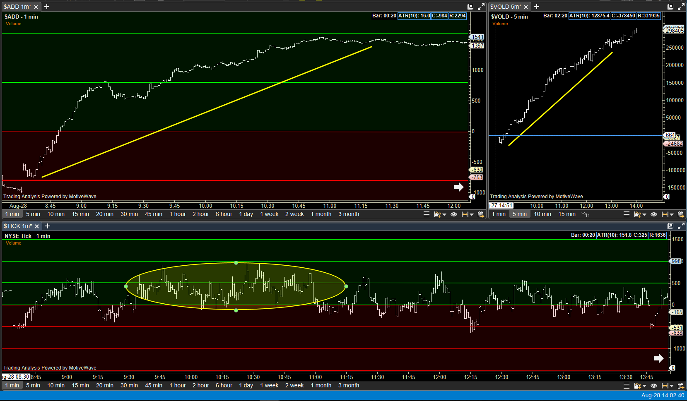687x401 pixels.
Task: Open the $TICK chart hamburger menu
Action: pos(627,386)
